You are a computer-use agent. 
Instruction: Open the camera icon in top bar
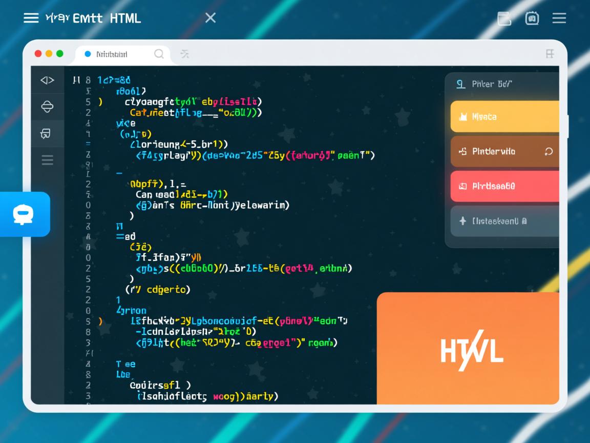532,18
